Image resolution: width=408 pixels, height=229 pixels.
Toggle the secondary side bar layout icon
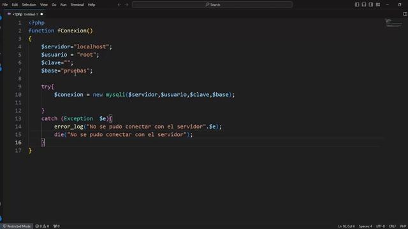371,4
